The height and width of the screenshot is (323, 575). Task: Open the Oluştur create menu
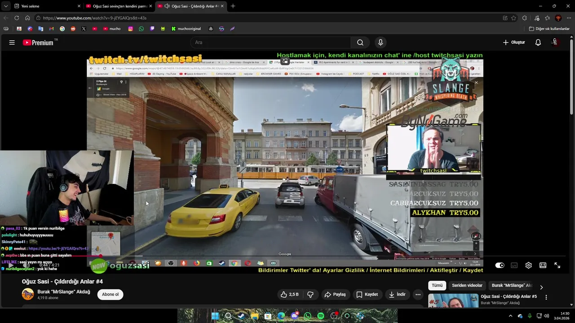pos(514,43)
